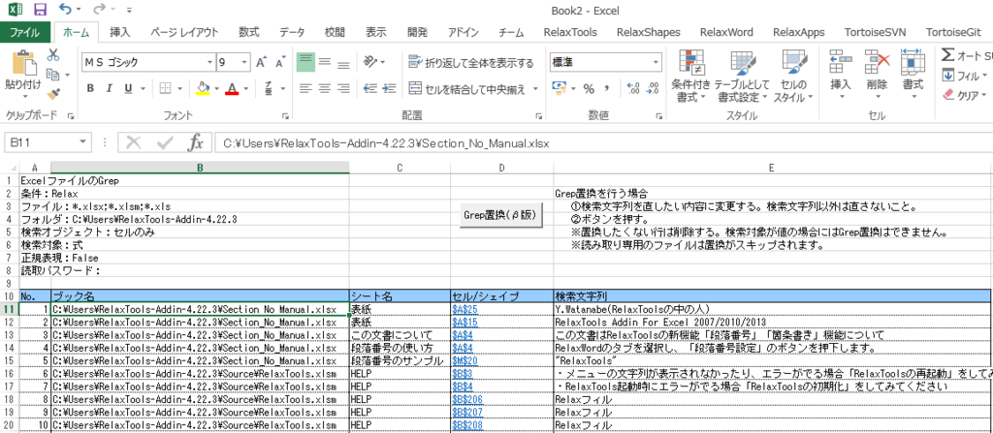The height and width of the screenshot is (433, 993).
Task: Decrease indent icon
Action: pos(371,88)
